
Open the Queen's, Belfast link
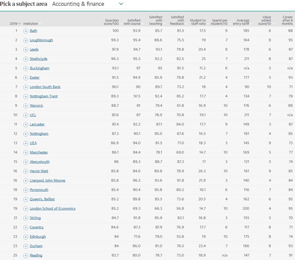(42, 199)
